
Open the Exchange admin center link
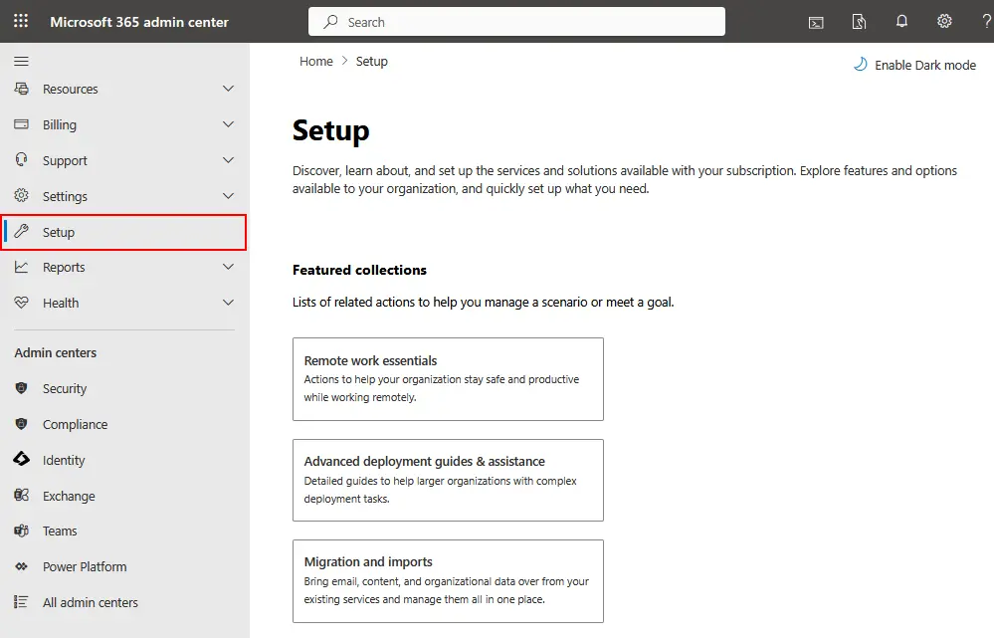tap(69, 496)
